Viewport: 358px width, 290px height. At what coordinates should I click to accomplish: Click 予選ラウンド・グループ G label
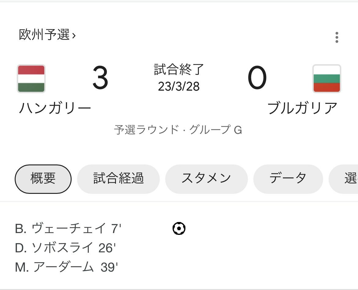(x=178, y=130)
